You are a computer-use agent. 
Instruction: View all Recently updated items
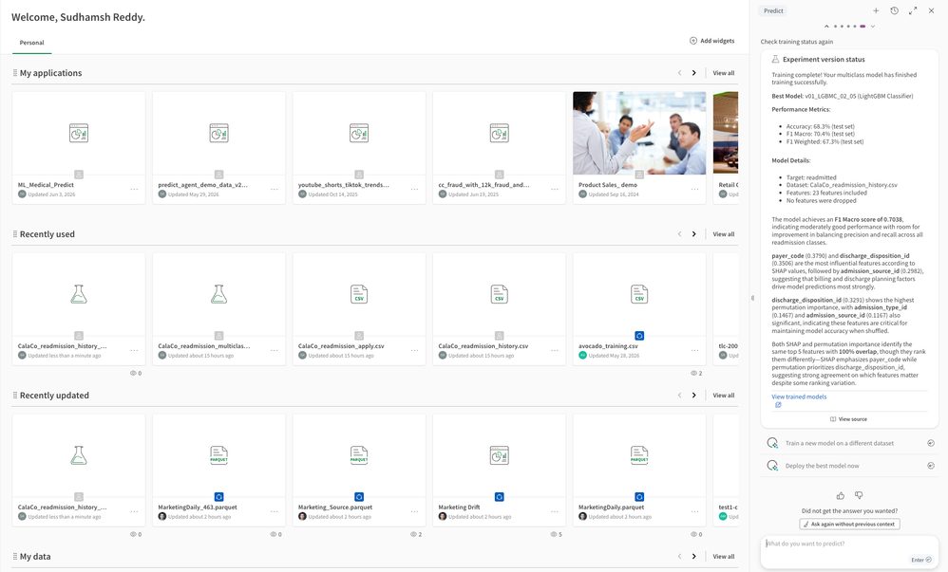click(724, 396)
